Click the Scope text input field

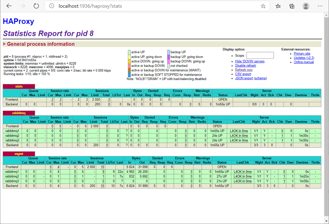(x=260, y=55)
